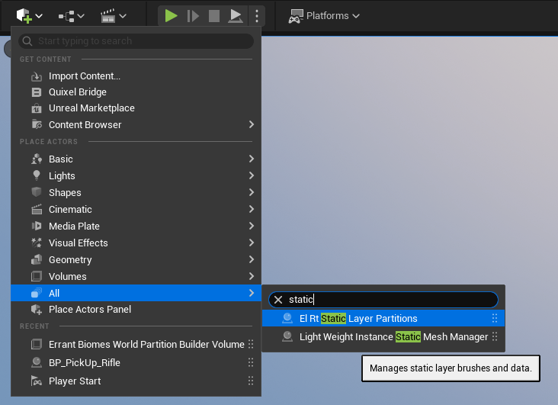Click the magnifier icon in menu search
Image resolution: width=558 pixels, height=405 pixels.
click(27, 41)
